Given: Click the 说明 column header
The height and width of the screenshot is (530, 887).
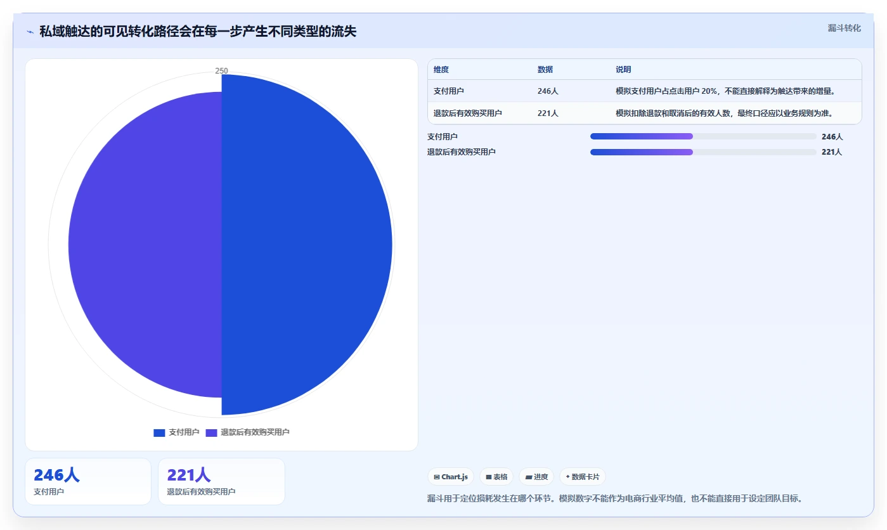Looking at the screenshot, I should (x=623, y=70).
